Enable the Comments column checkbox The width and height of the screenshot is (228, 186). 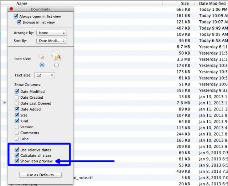click(17, 133)
